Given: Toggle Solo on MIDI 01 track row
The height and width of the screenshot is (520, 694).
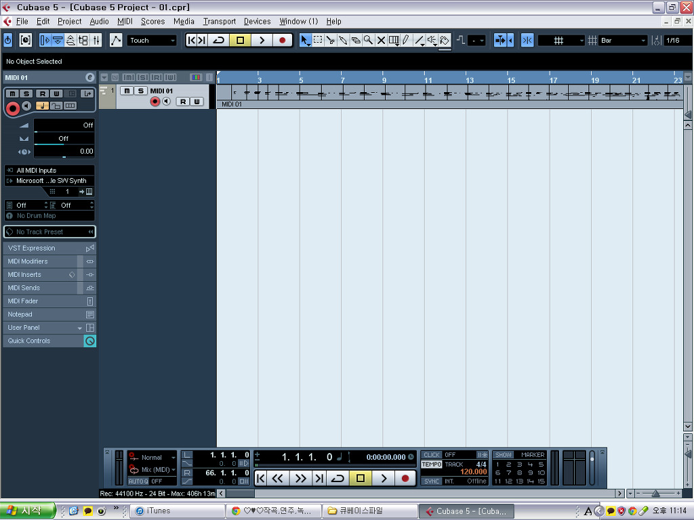Looking at the screenshot, I should coord(141,91).
